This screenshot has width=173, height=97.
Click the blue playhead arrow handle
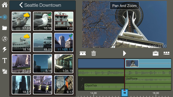pos(125,93)
